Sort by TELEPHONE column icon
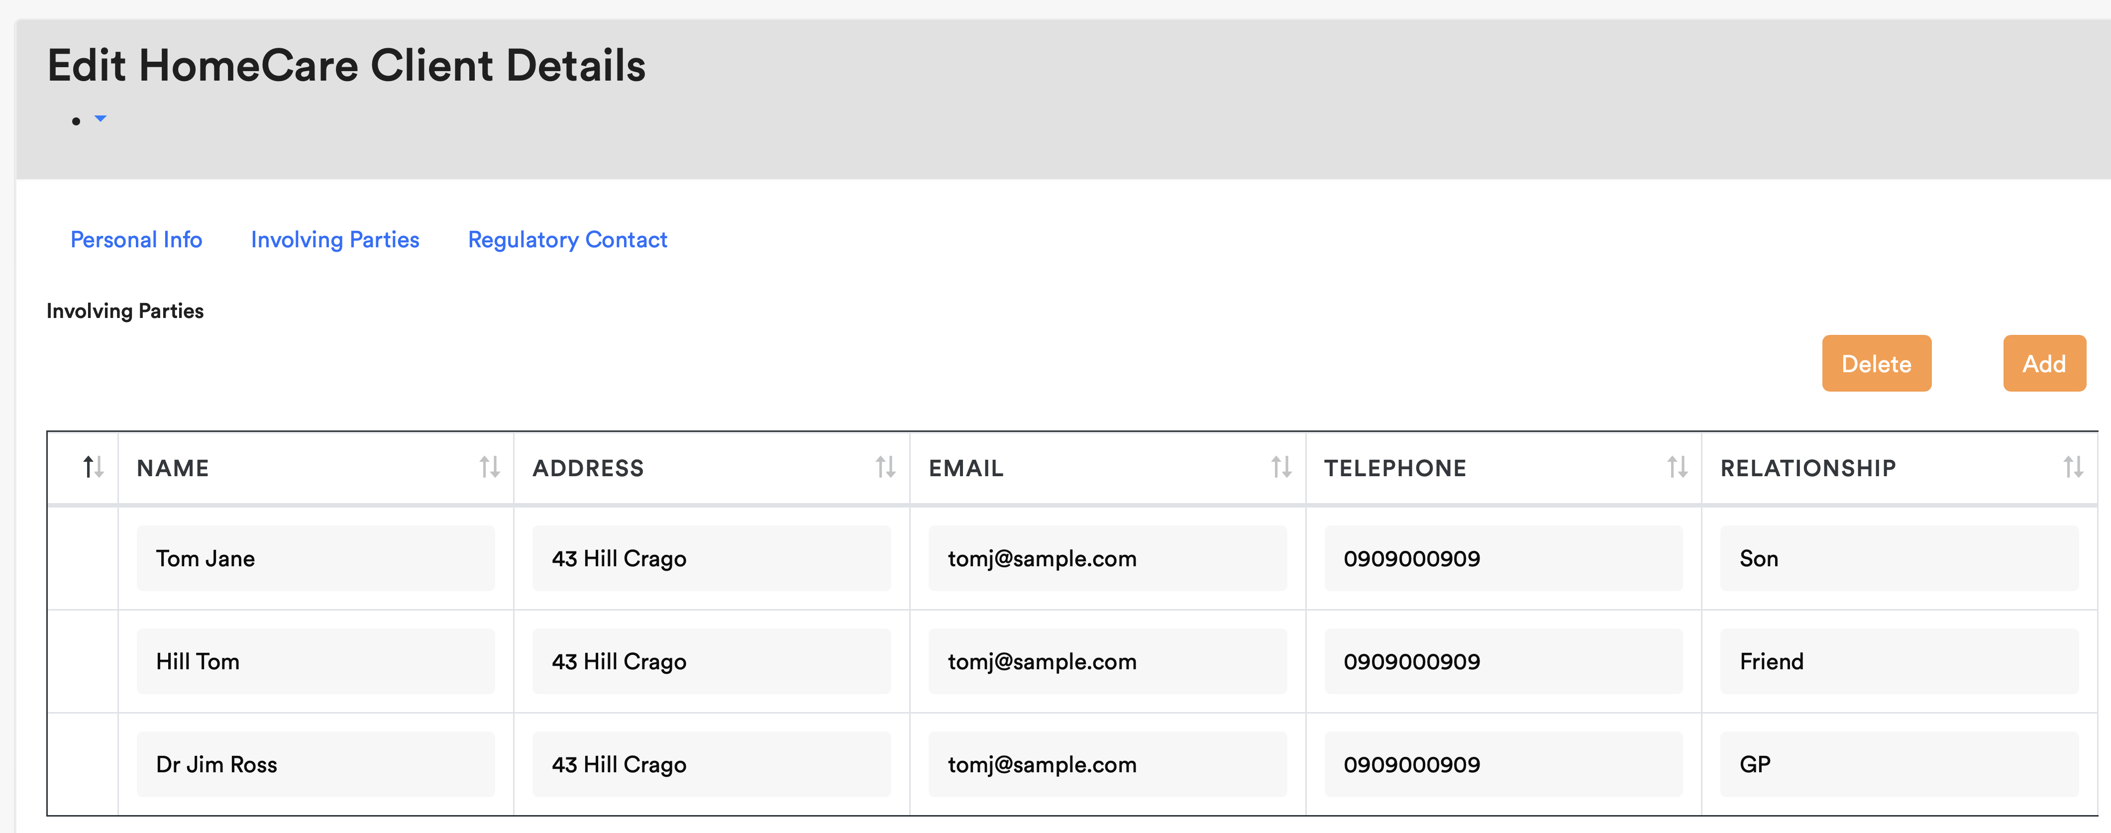The height and width of the screenshot is (833, 2111). click(x=1677, y=467)
